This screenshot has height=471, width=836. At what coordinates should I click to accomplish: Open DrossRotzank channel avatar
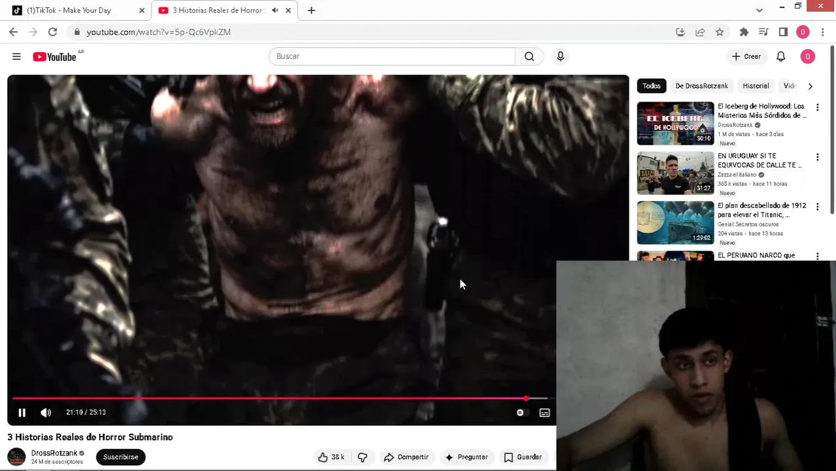pos(16,457)
